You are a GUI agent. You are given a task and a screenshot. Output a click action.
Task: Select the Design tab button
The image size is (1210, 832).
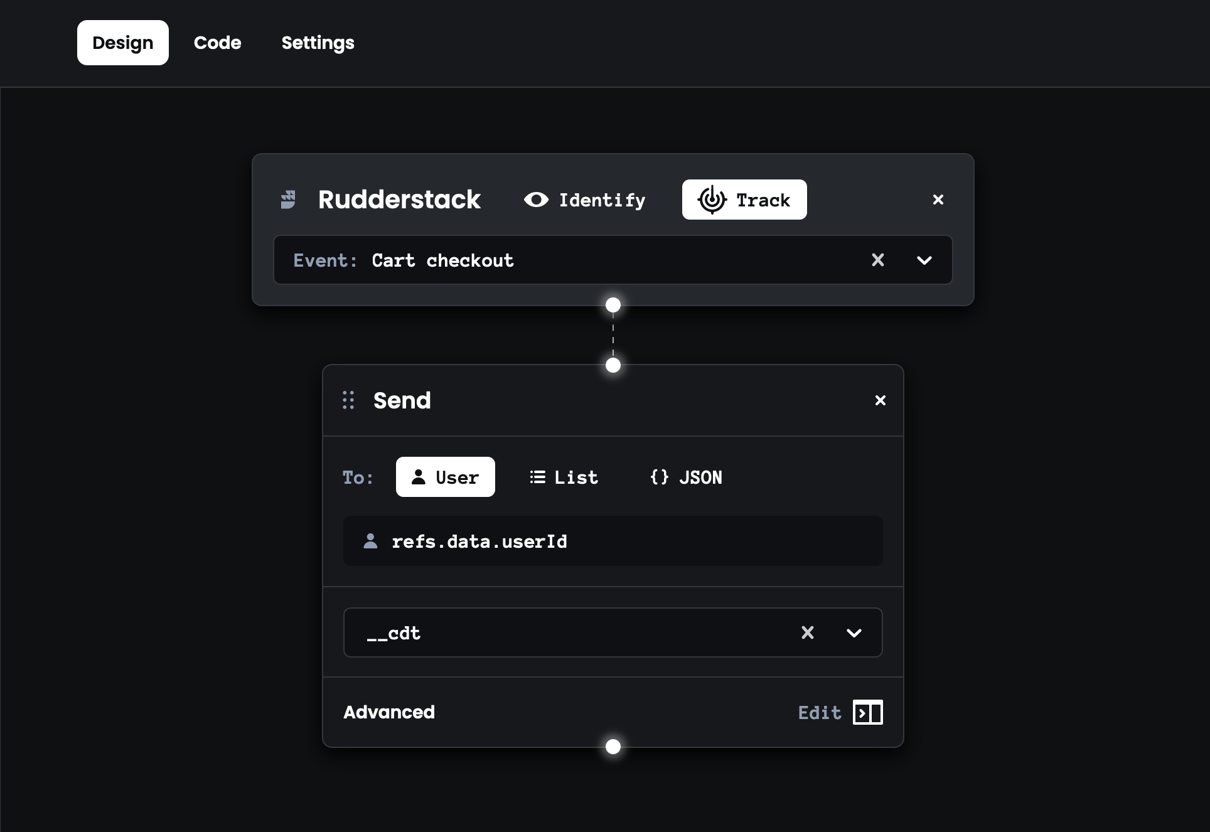pos(122,43)
